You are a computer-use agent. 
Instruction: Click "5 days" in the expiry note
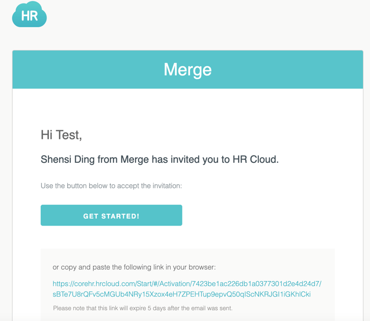pos(156,308)
